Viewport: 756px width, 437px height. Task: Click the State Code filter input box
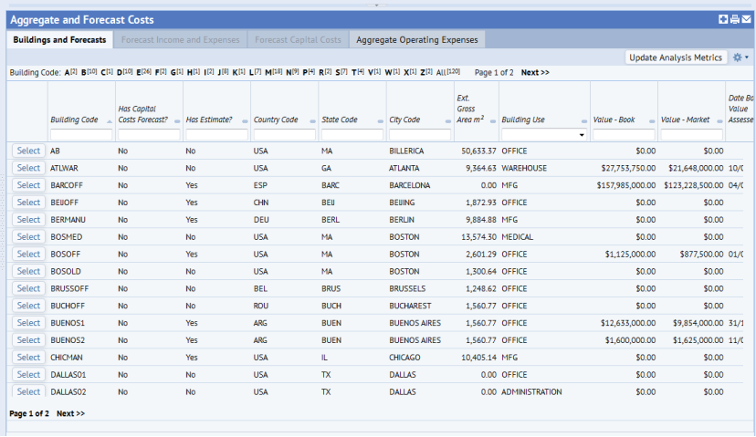click(x=351, y=135)
